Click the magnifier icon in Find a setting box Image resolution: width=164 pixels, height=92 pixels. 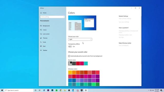tap(63, 17)
